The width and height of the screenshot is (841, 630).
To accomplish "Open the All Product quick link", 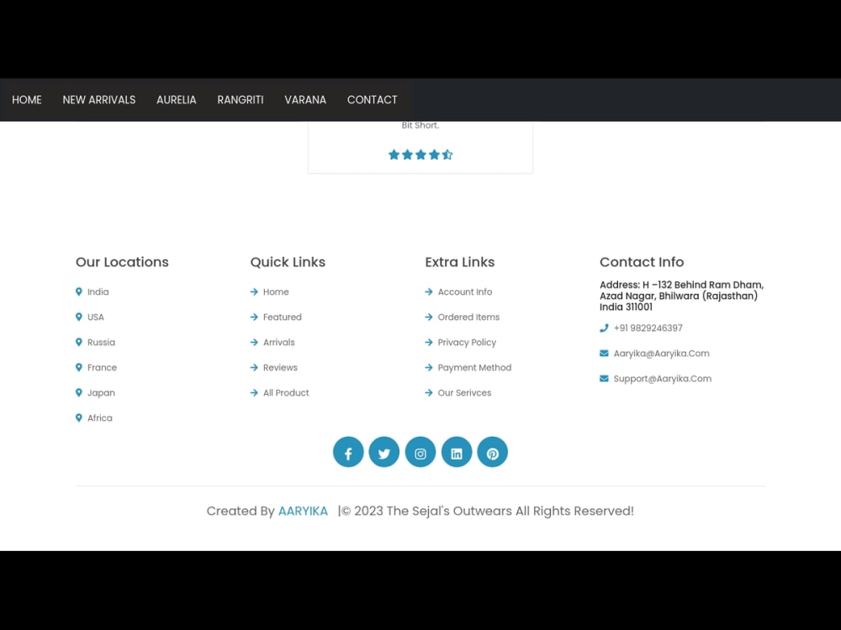I will tap(287, 392).
